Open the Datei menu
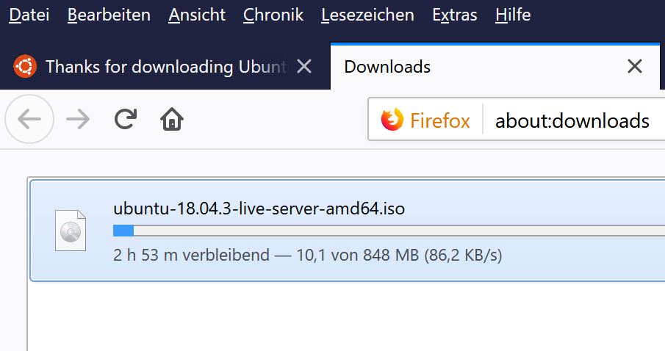Viewport: 665px width, 351px height. tap(29, 15)
